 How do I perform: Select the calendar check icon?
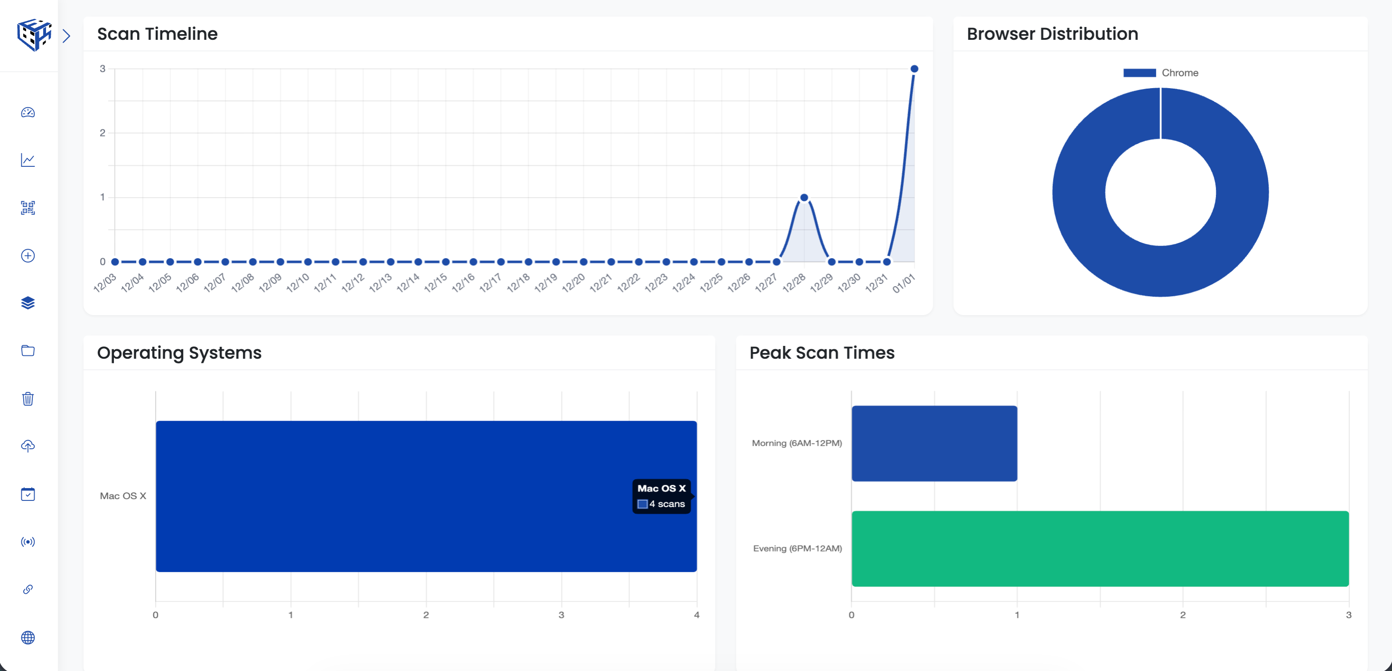(28, 494)
